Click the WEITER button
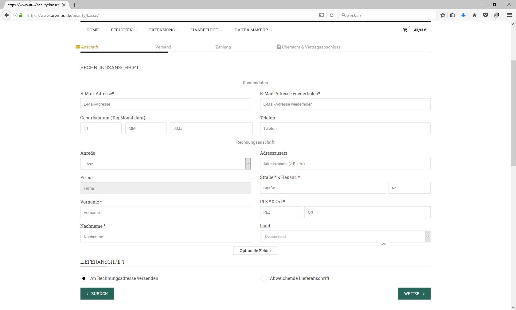Screen dimensions: 516x310 [x=414, y=293]
